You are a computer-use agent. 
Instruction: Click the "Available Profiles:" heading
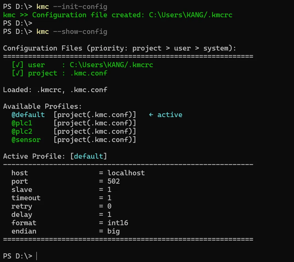42,106
